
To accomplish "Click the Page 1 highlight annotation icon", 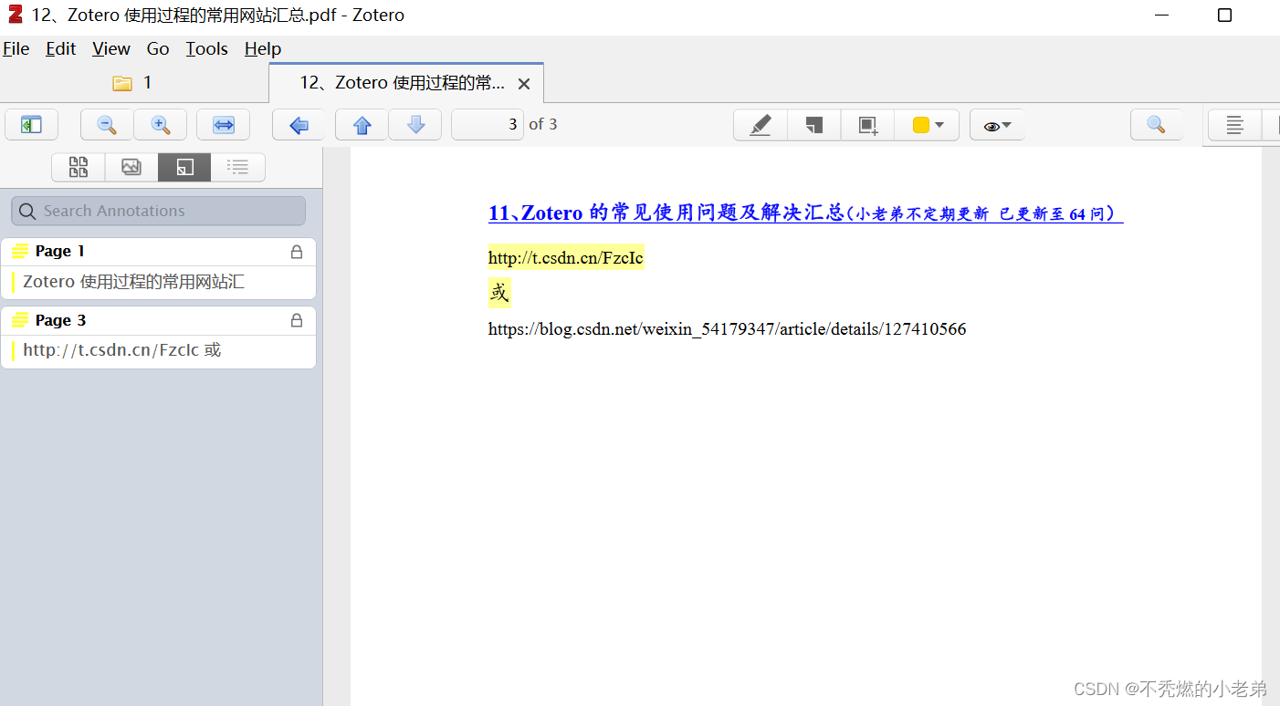I will (x=20, y=252).
